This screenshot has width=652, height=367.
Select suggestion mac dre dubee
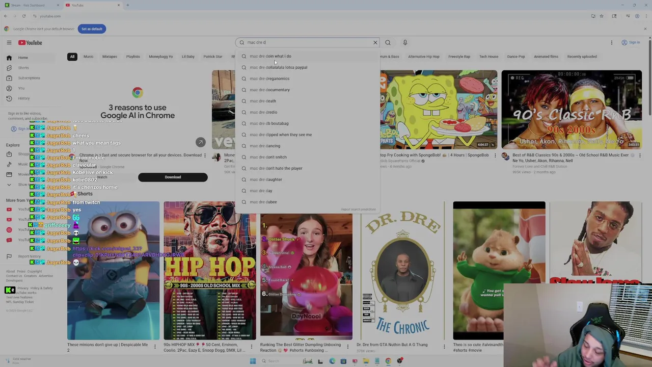pos(308,202)
